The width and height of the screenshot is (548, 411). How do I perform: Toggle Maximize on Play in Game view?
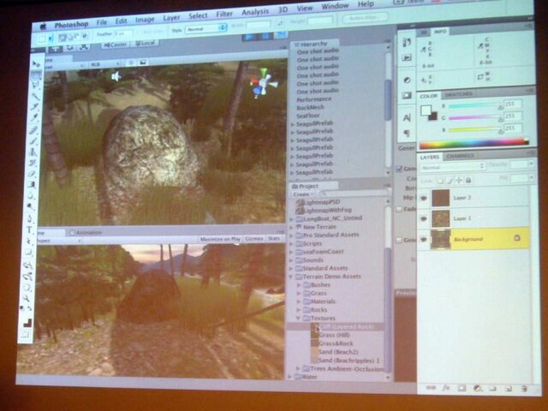tap(221, 239)
